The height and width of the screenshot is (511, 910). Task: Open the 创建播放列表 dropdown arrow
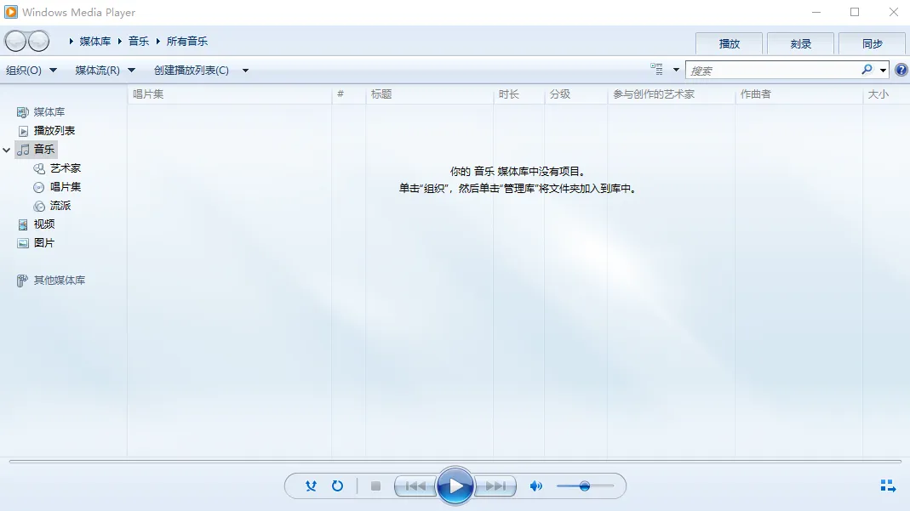245,70
